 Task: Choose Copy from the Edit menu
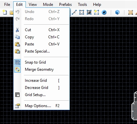42,37
